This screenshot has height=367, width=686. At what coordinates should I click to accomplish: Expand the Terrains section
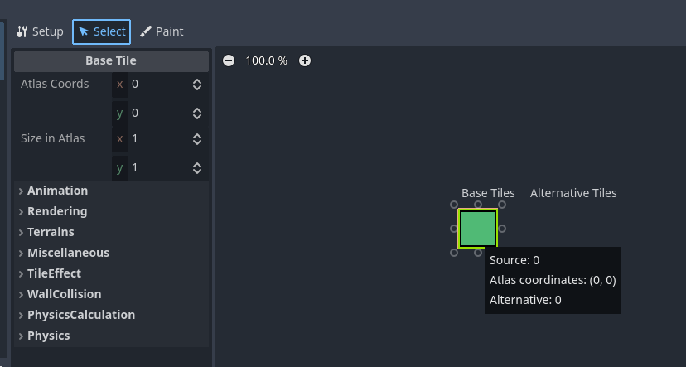point(51,232)
